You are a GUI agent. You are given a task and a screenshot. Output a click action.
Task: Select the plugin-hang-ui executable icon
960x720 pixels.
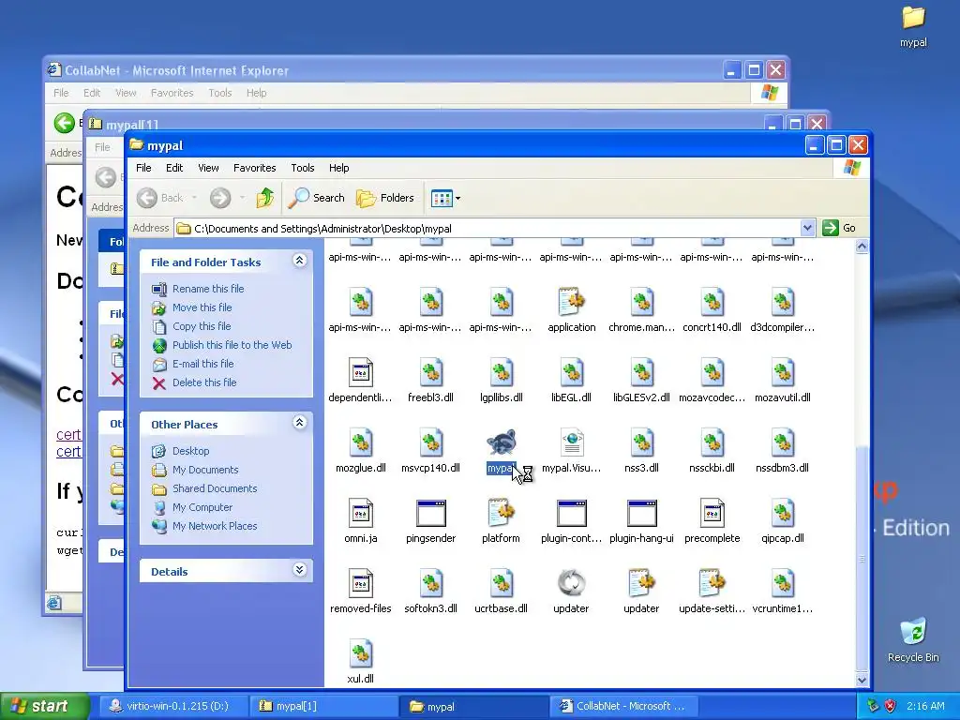coord(641,513)
